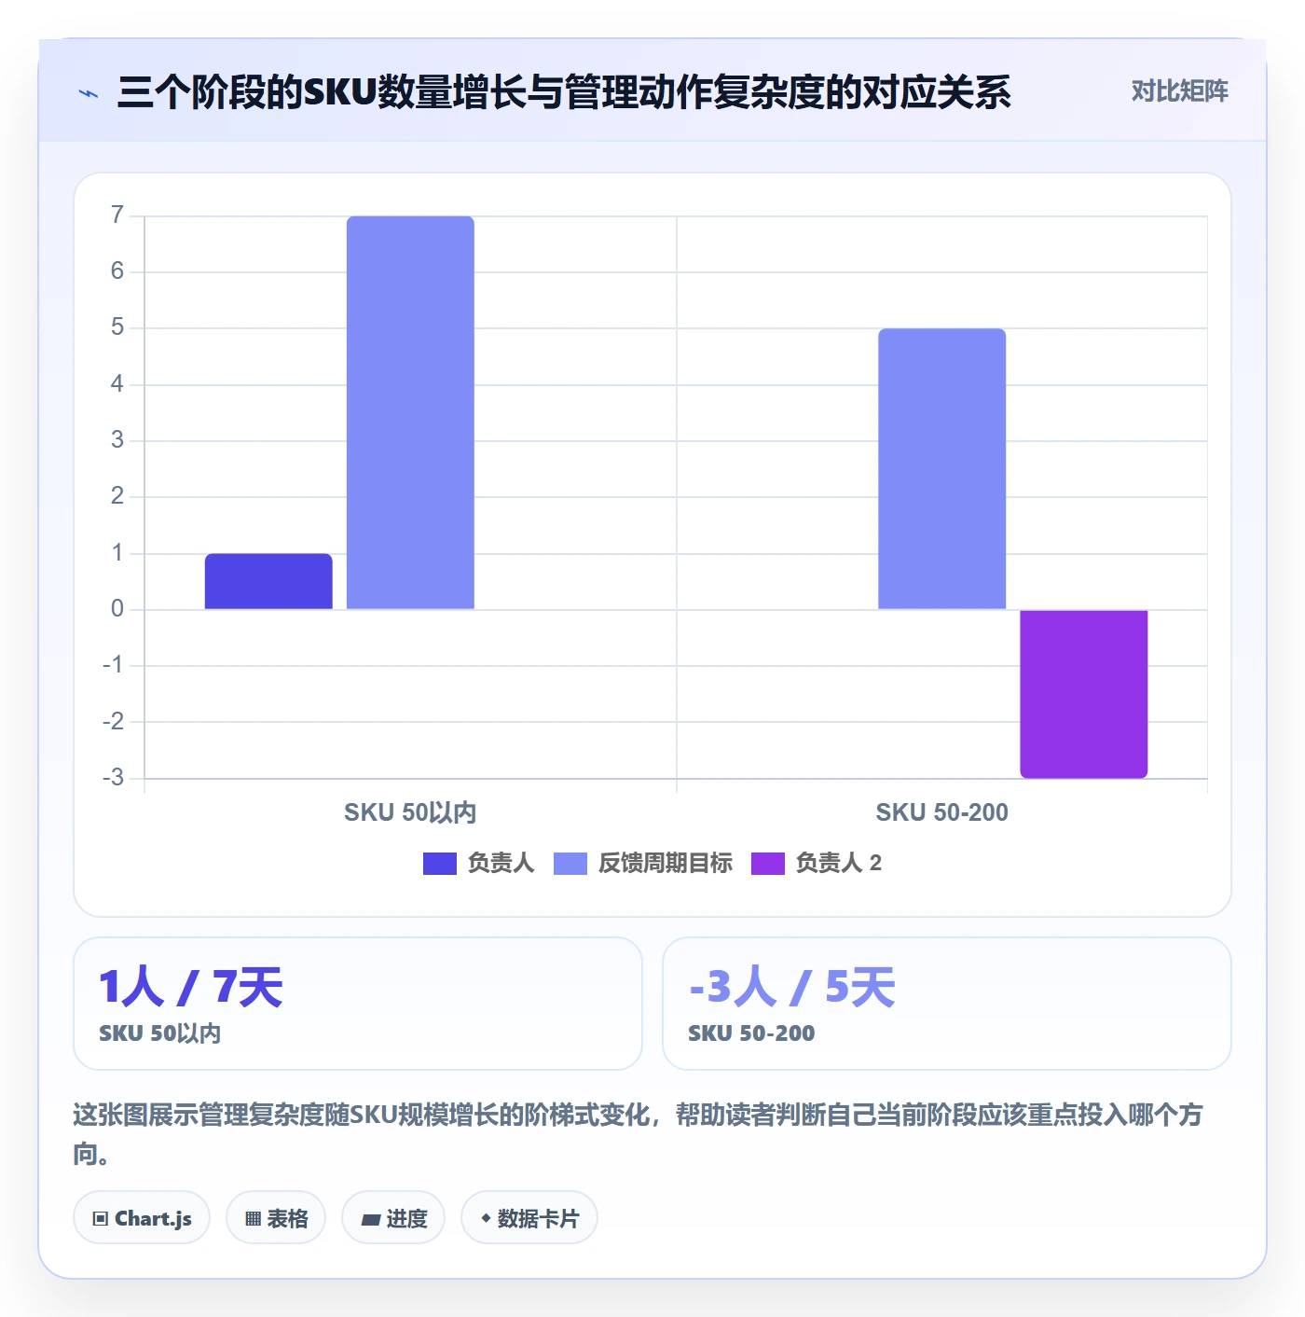Click the 1人 / 7天 stat card
1305x1317 pixels.
click(x=358, y=1004)
